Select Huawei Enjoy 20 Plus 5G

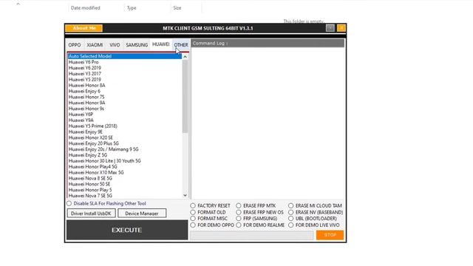tap(125, 143)
